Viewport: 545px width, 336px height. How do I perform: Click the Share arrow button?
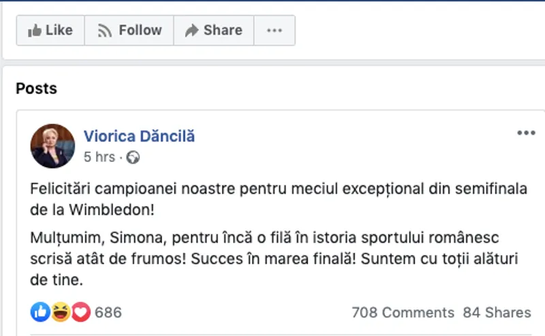pyautogui.click(x=213, y=31)
